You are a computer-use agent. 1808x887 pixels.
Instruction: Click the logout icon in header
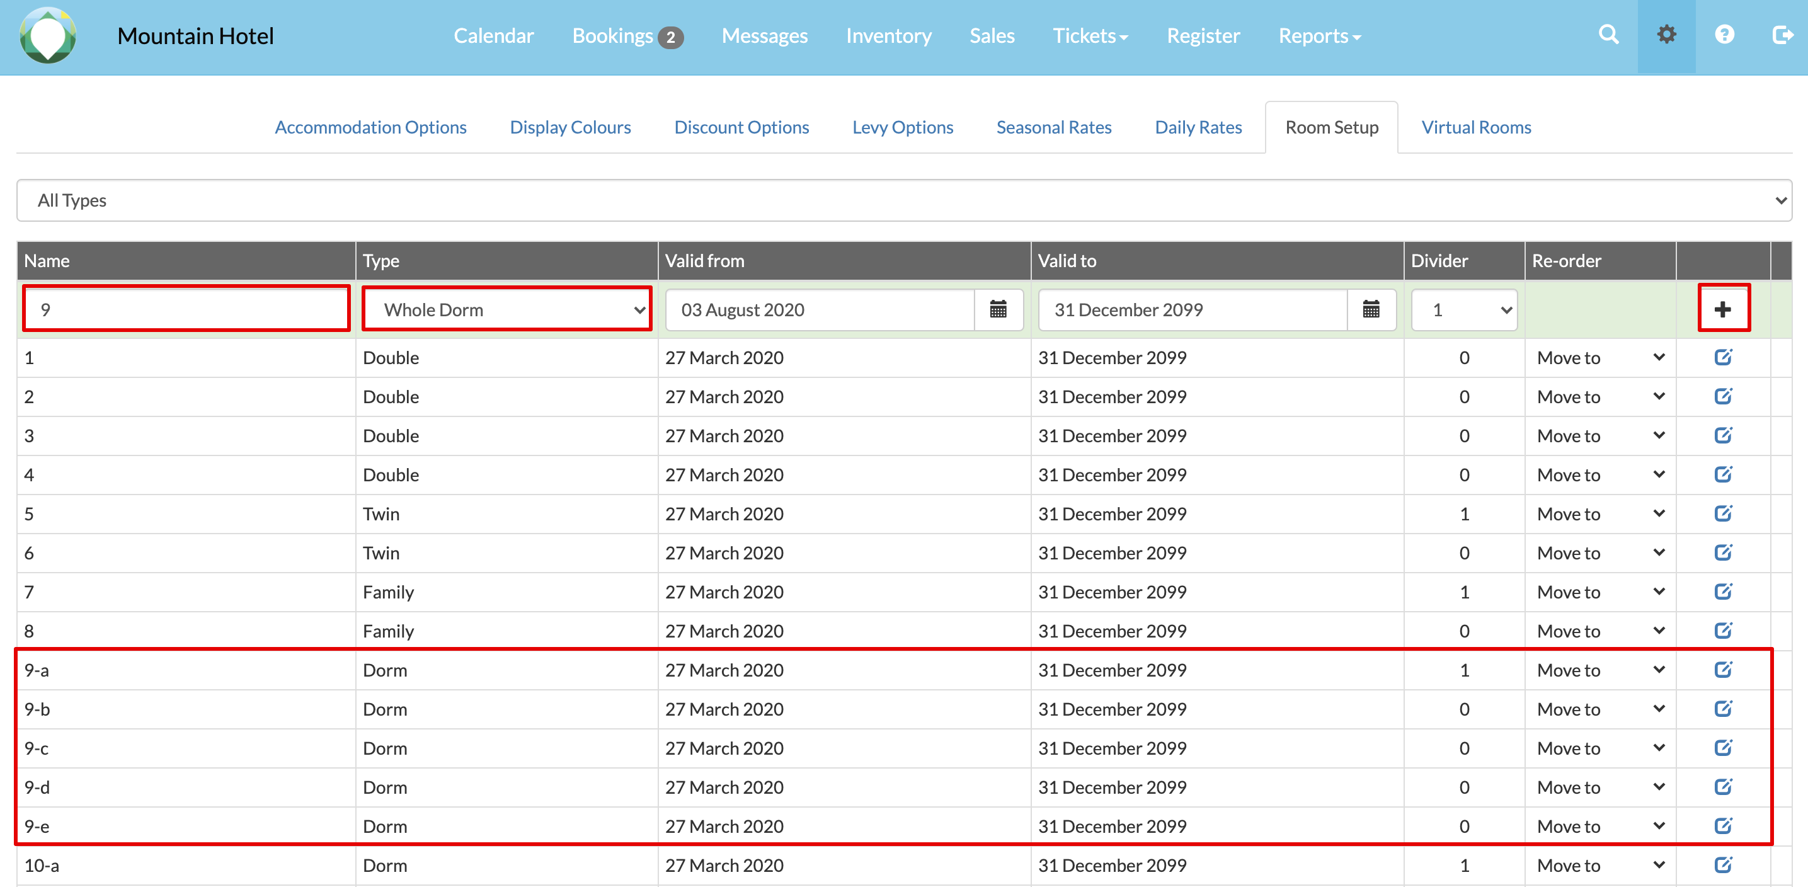(x=1782, y=35)
